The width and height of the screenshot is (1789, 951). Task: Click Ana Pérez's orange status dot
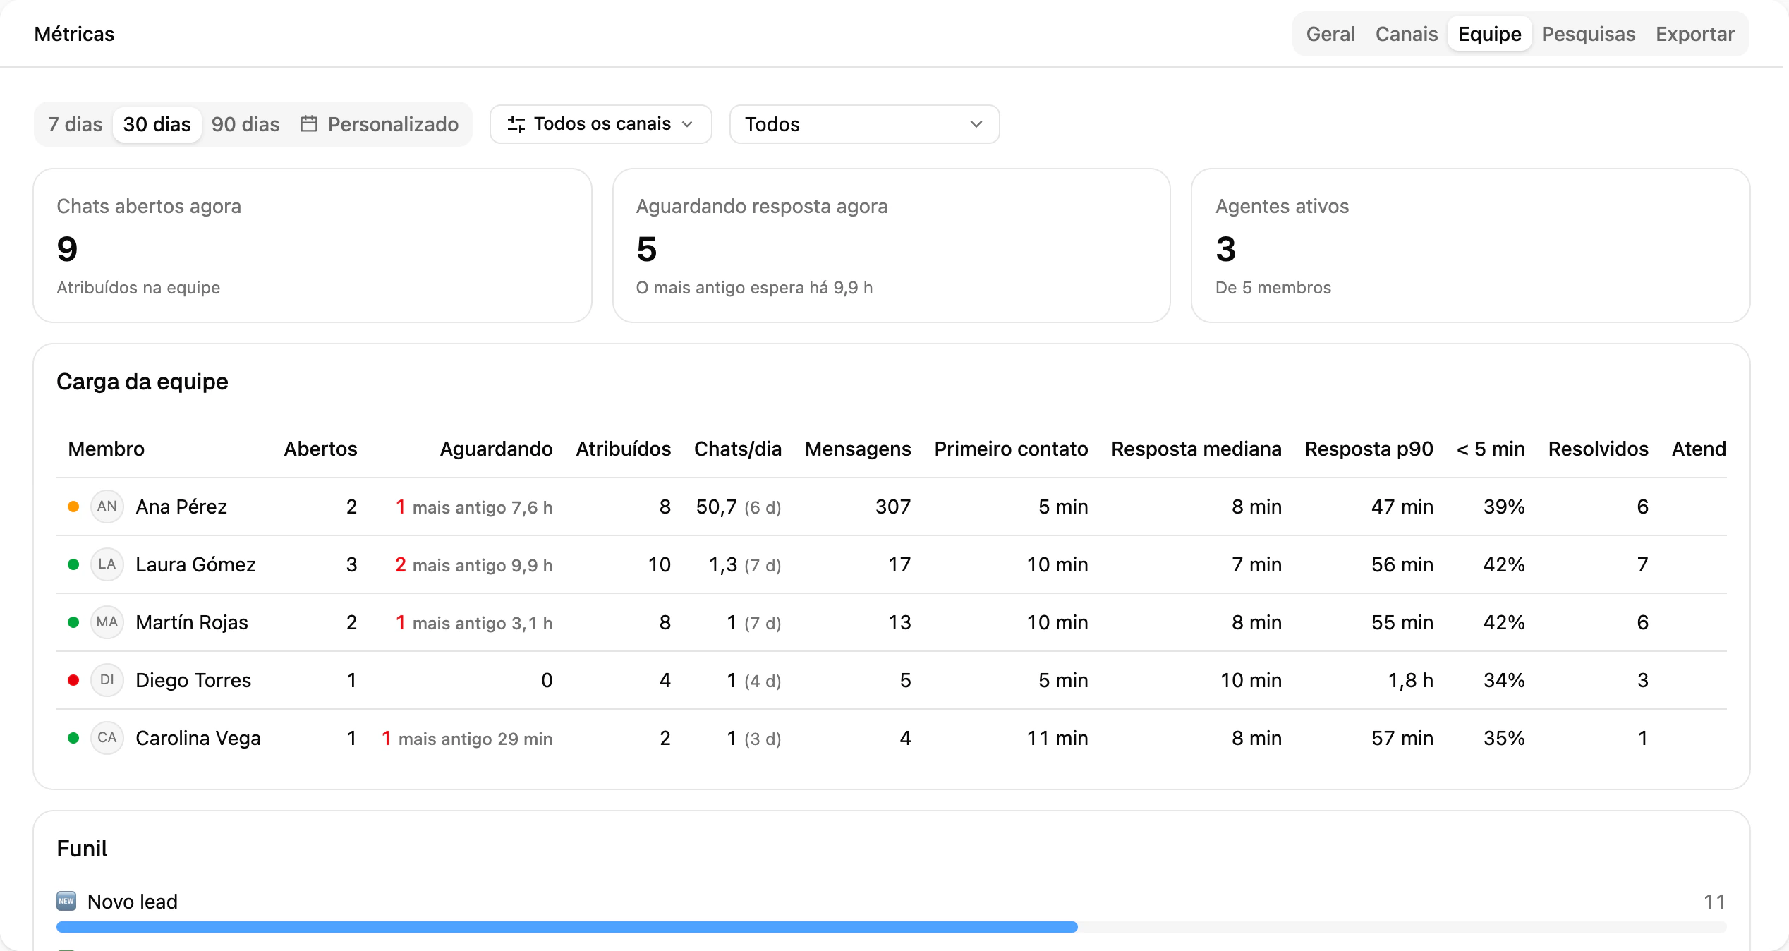click(x=73, y=506)
